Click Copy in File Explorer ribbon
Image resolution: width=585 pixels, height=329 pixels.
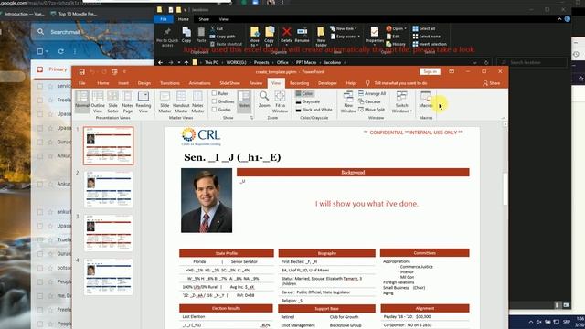pyautogui.click(x=186, y=35)
